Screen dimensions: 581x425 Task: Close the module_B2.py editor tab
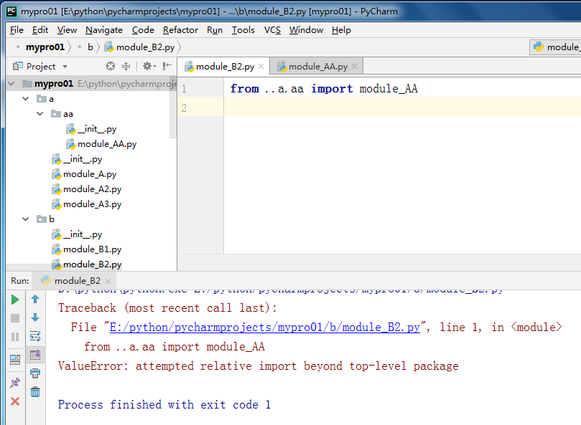coord(261,67)
